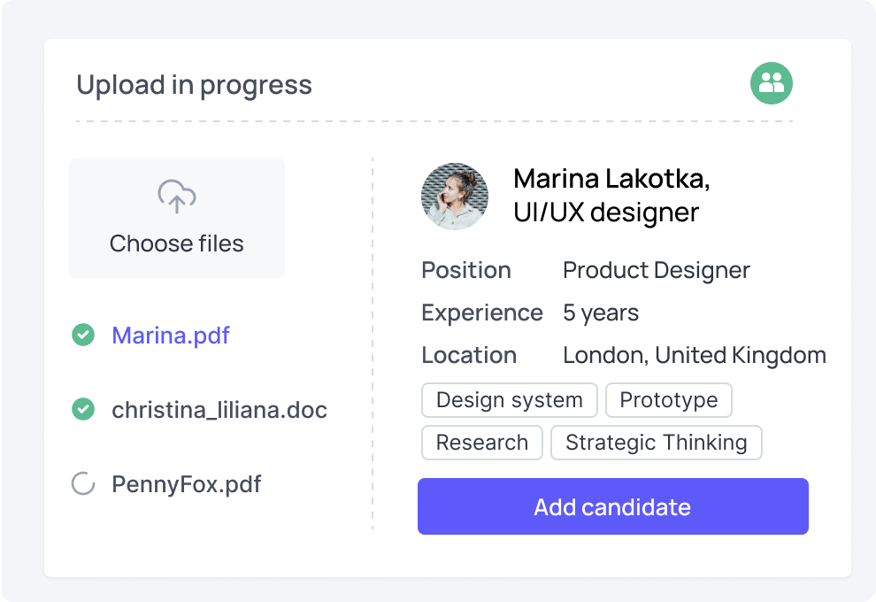876x602 pixels.
Task: Click the London, United Kingdom location value
Action: [695, 355]
